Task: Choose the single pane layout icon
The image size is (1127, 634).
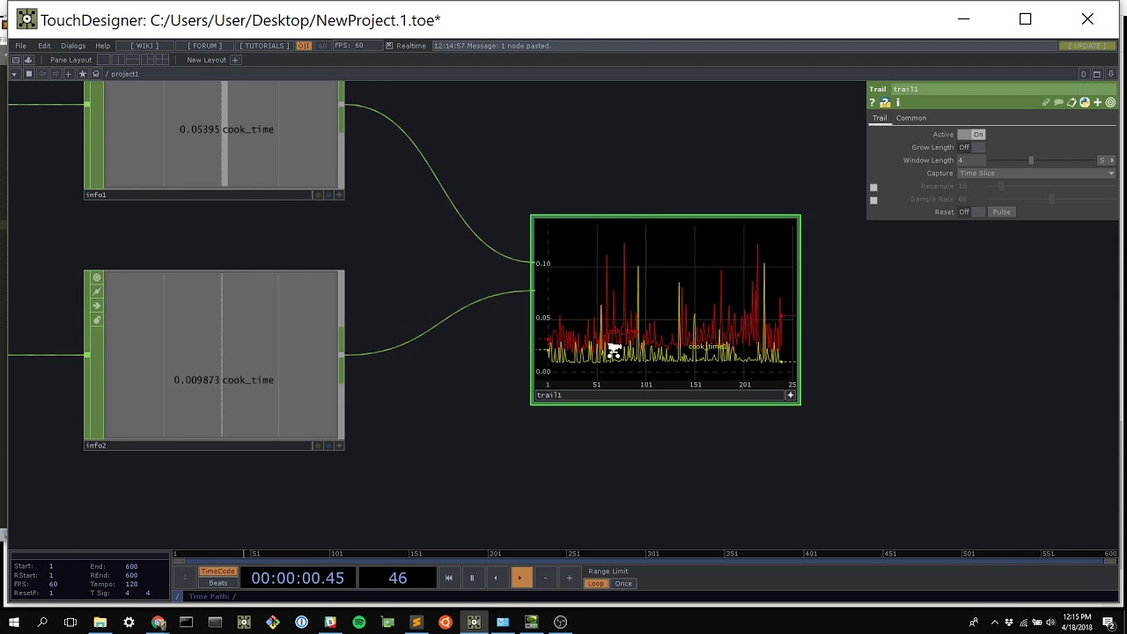Action: pyautogui.click(x=104, y=60)
